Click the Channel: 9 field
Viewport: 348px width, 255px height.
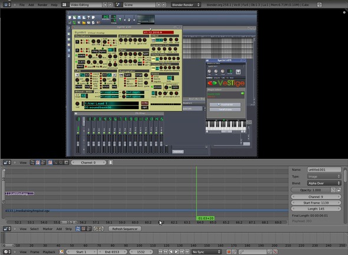point(316,197)
